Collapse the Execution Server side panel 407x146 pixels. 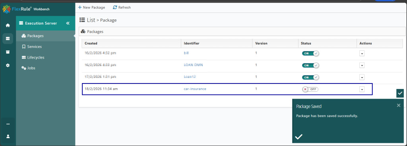click(68, 23)
